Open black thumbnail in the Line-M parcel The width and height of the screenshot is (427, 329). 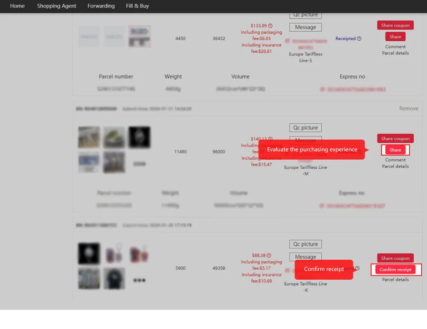point(139,137)
